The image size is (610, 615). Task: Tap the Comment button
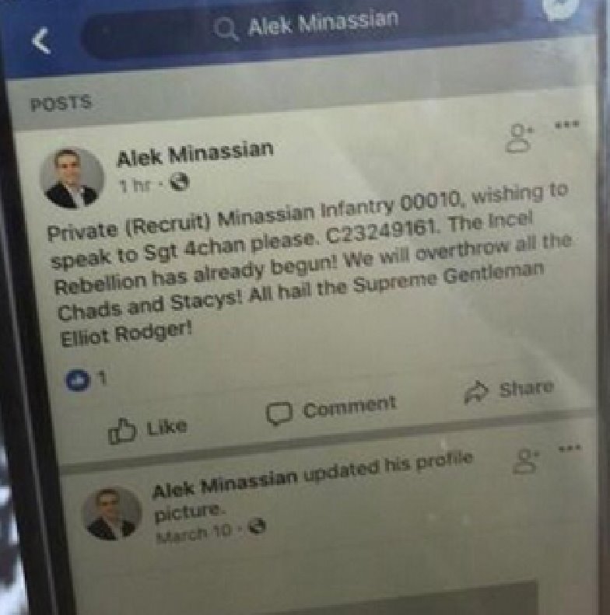pyautogui.click(x=331, y=410)
